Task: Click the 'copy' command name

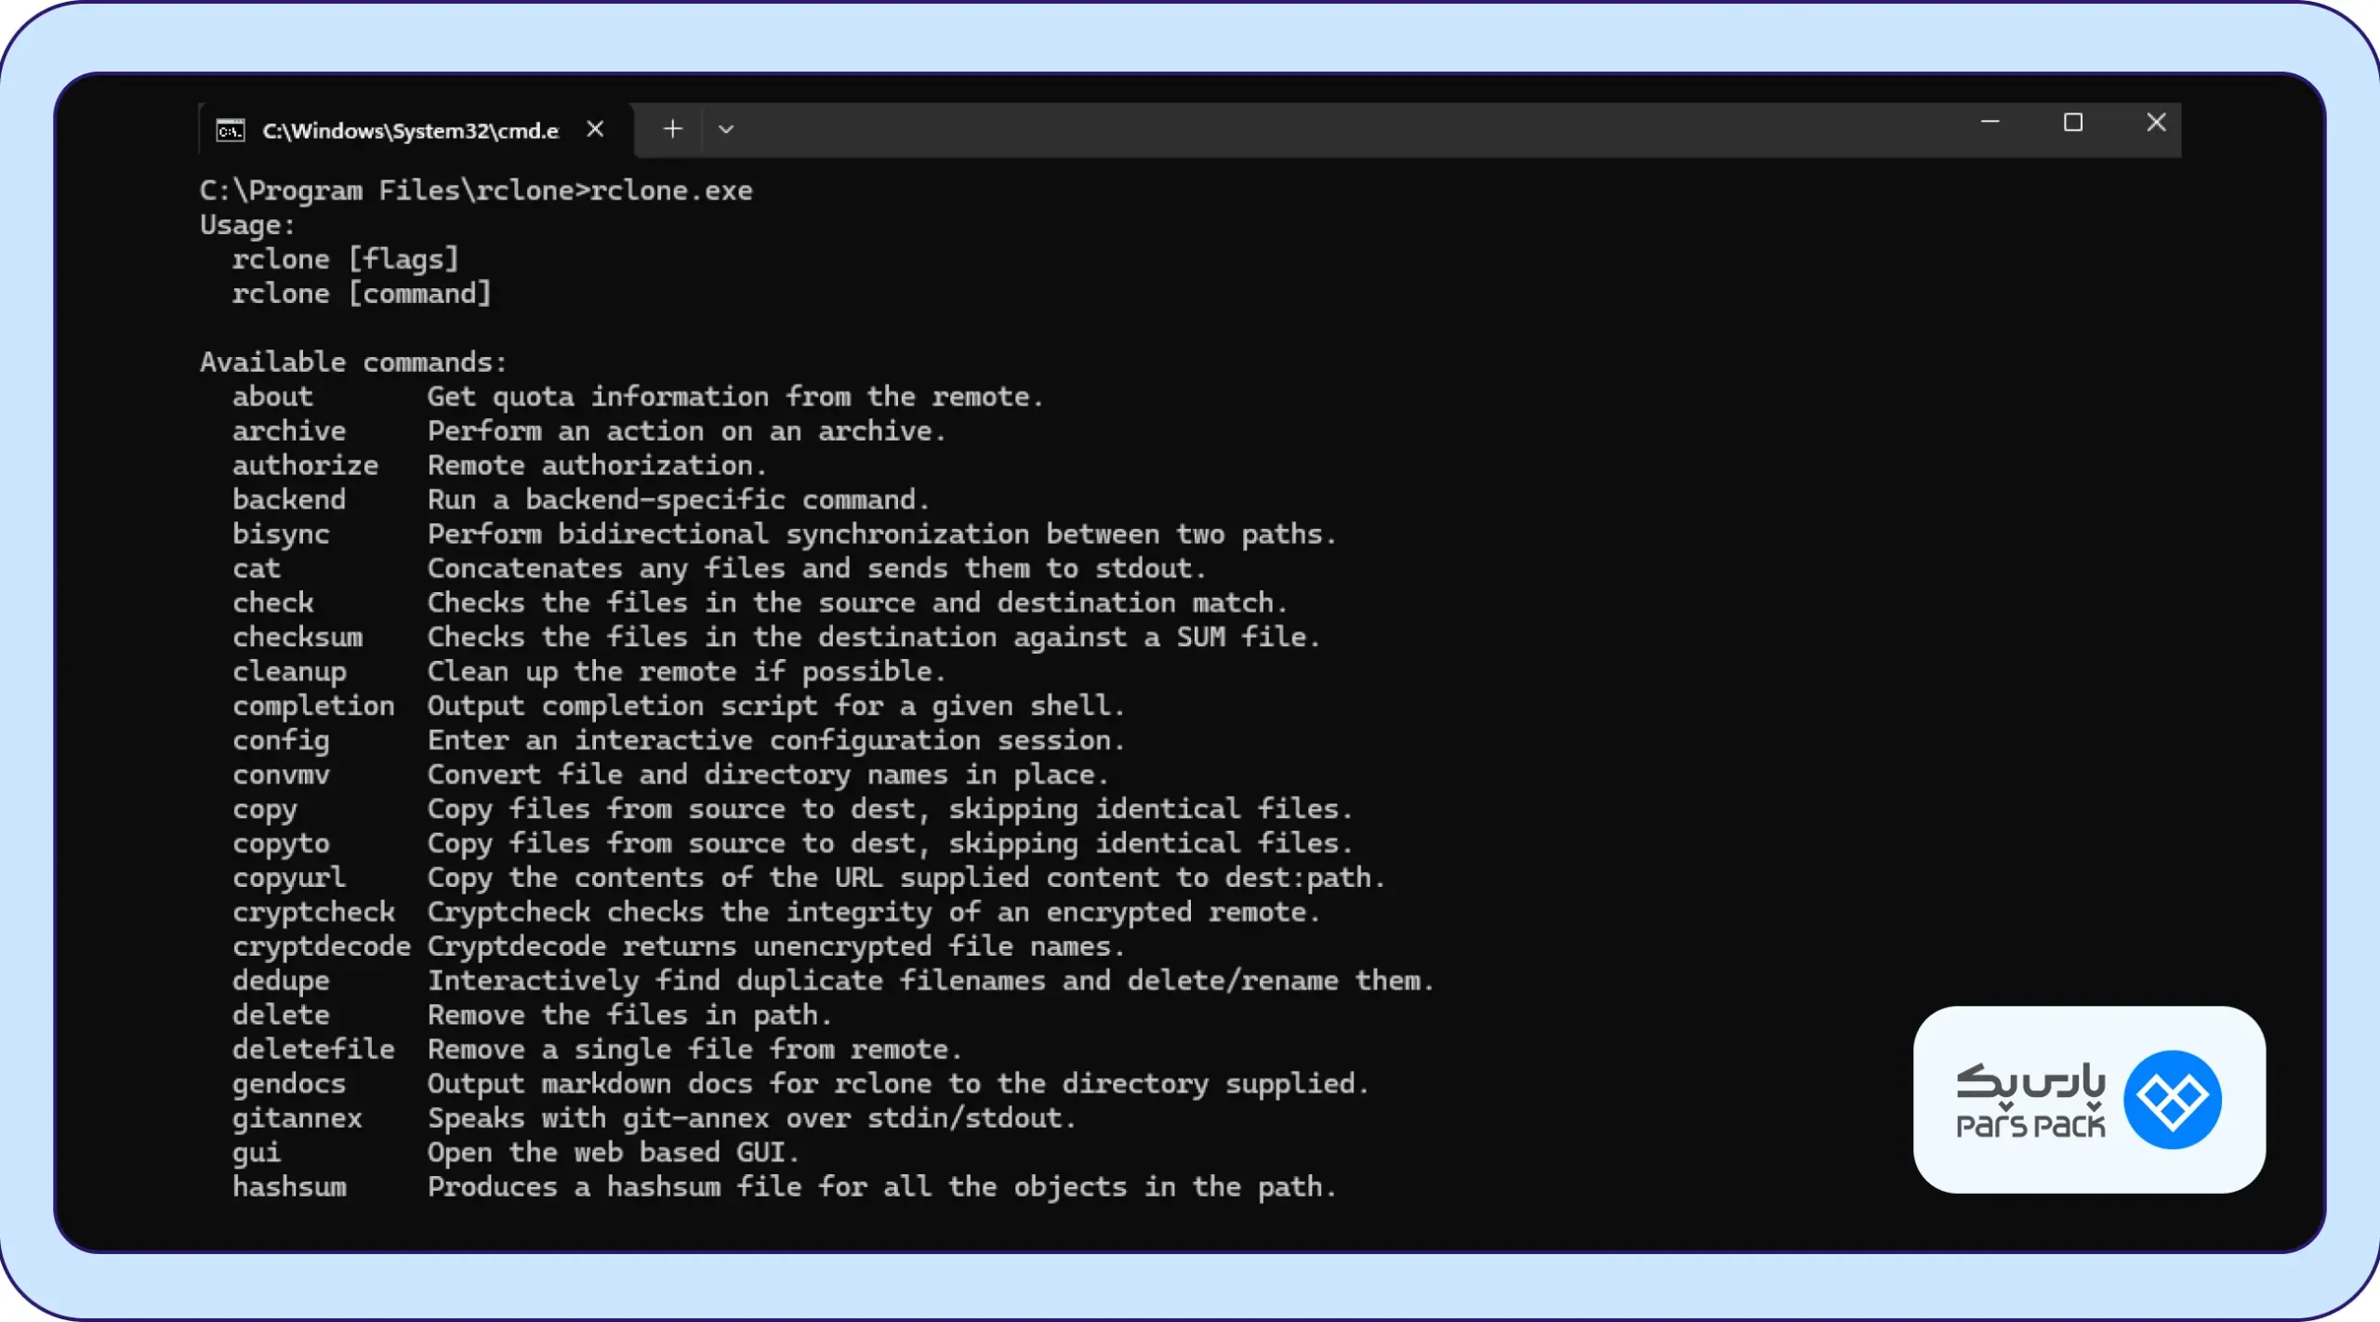Action: pyautogui.click(x=264, y=810)
